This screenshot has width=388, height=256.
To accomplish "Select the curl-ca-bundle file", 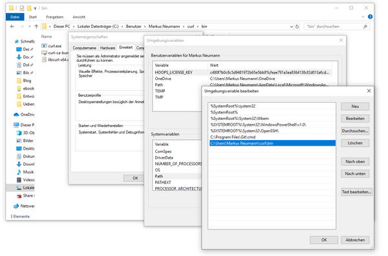I will [x=55, y=53].
